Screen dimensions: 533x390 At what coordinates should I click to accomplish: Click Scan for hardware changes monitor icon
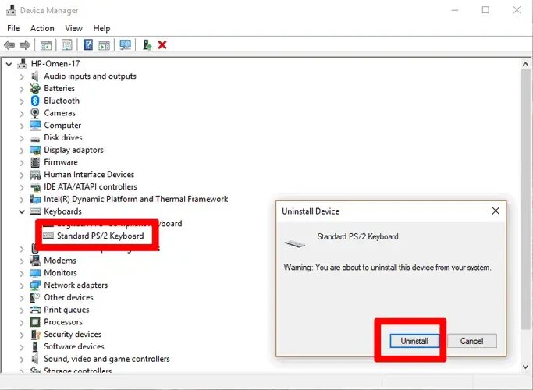click(x=125, y=44)
